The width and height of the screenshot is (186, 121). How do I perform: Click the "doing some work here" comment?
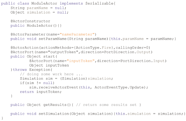point(51,74)
